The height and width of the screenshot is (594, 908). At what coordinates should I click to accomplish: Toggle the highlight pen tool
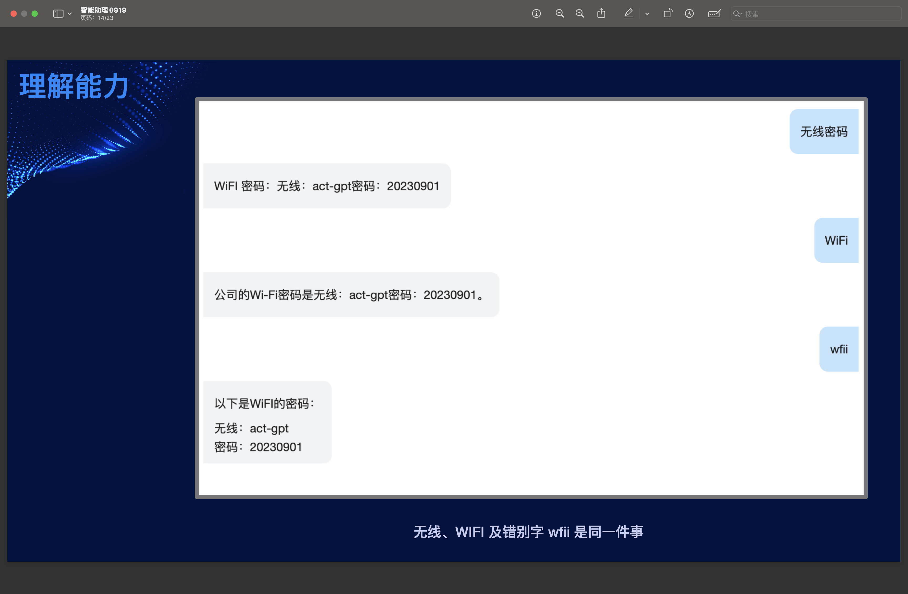[x=628, y=14]
